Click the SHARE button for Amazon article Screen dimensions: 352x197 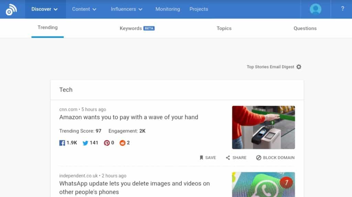[236, 158]
